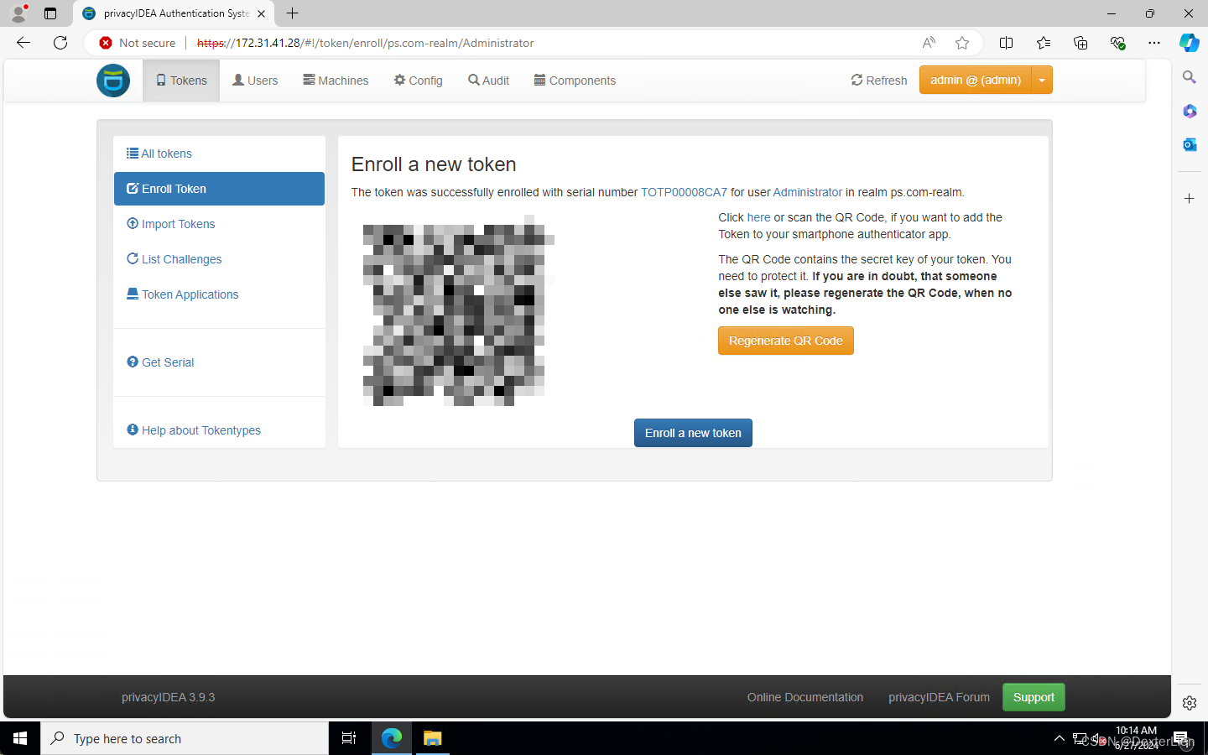This screenshot has height=755, width=1208.
Task: Toggle the split screen icon
Action: coord(1006,43)
